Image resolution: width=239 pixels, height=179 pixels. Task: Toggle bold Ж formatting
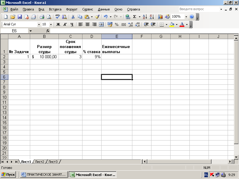[x=58, y=24]
